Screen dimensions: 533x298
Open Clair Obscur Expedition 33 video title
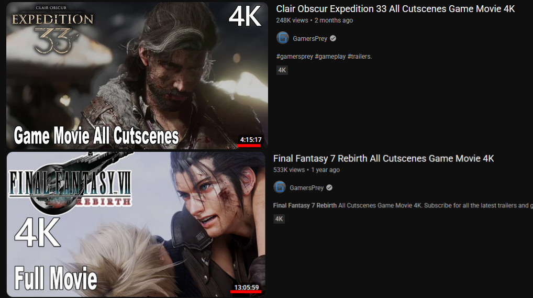pos(395,9)
